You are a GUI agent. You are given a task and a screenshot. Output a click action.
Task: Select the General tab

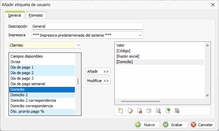(x=15, y=15)
